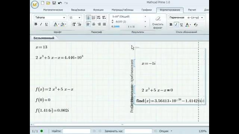Set label font color in Стили обозначений

pos(187,25)
